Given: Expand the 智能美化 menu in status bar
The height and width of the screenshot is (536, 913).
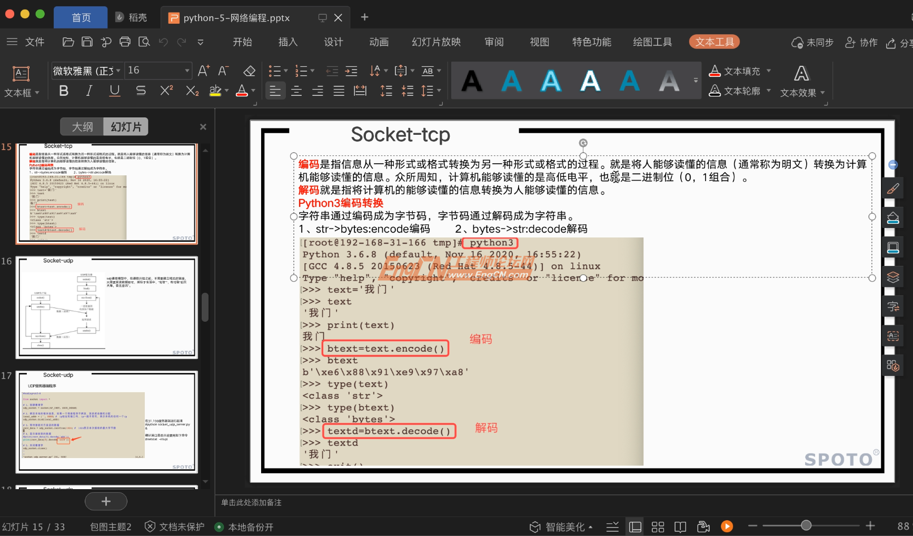Looking at the screenshot, I should coord(591,526).
